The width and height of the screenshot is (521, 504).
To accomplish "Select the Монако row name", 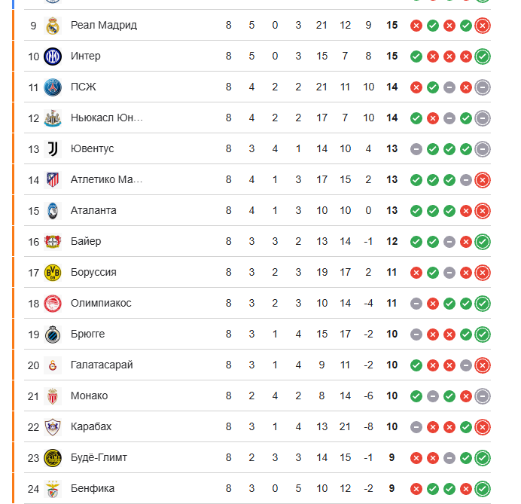I will coord(90,396).
